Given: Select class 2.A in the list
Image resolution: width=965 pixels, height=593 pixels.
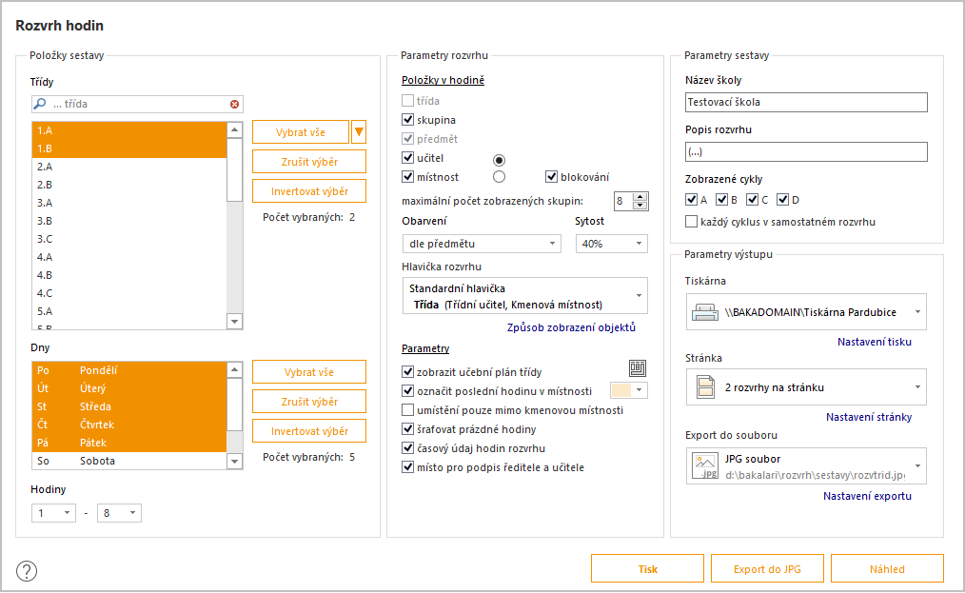Looking at the screenshot, I should coord(129,167).
